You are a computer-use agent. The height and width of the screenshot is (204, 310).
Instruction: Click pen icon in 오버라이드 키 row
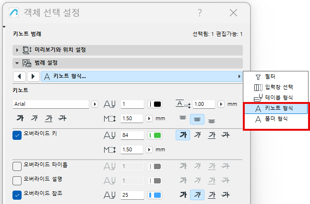click(109, 136)
